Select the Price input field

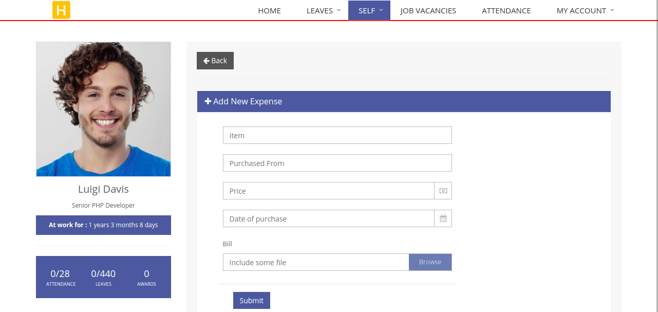pos(329,191)
